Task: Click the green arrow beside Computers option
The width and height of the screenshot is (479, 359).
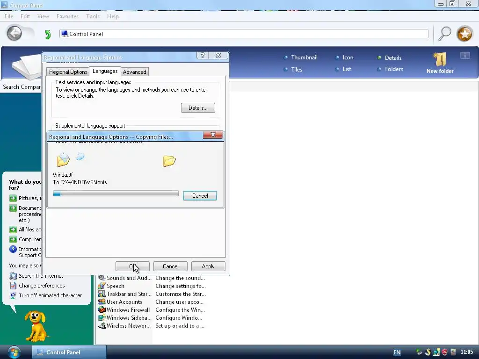Action: pos(13,239)
